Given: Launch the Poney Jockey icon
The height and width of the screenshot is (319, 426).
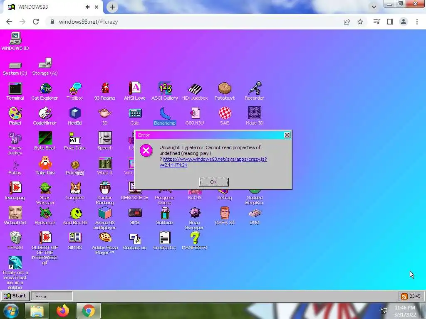Looking at the screenshot, I should [x=15, y=138].
